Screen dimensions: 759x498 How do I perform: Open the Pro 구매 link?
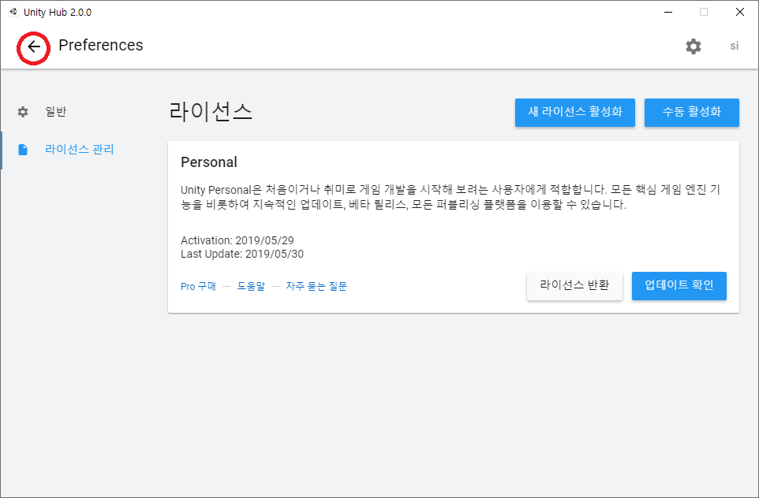[x=199, y=286]
